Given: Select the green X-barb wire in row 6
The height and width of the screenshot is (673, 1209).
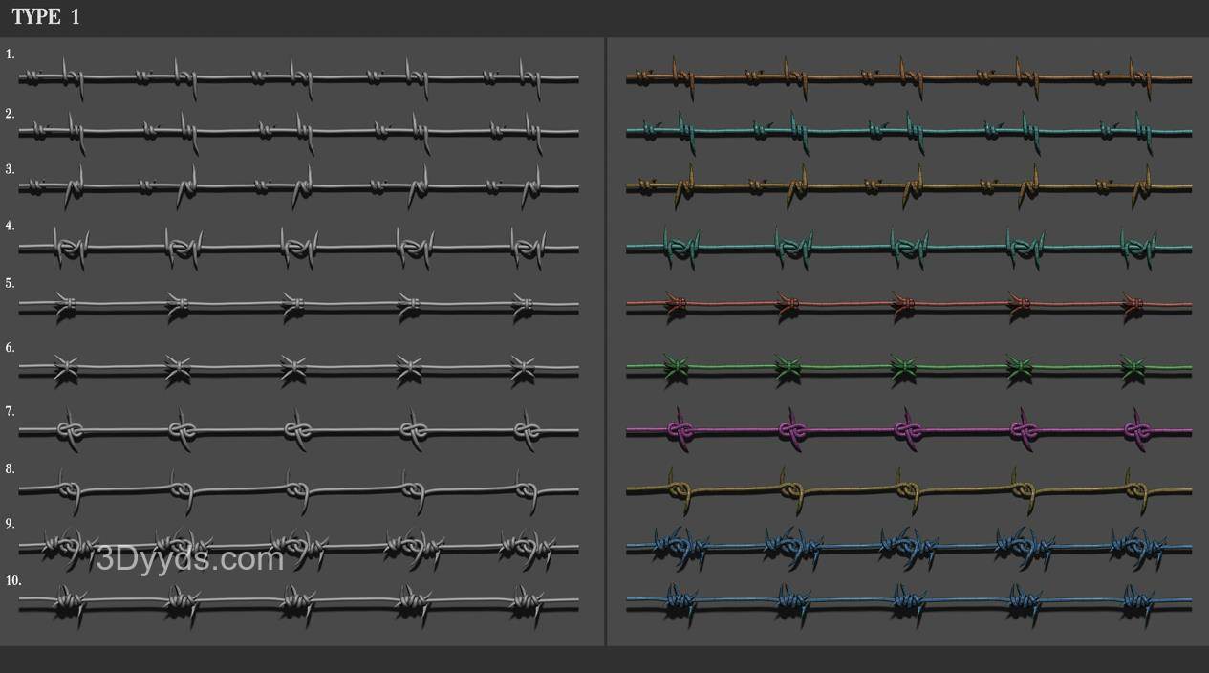Looking at the screenshot, I should tap(908, 367).
